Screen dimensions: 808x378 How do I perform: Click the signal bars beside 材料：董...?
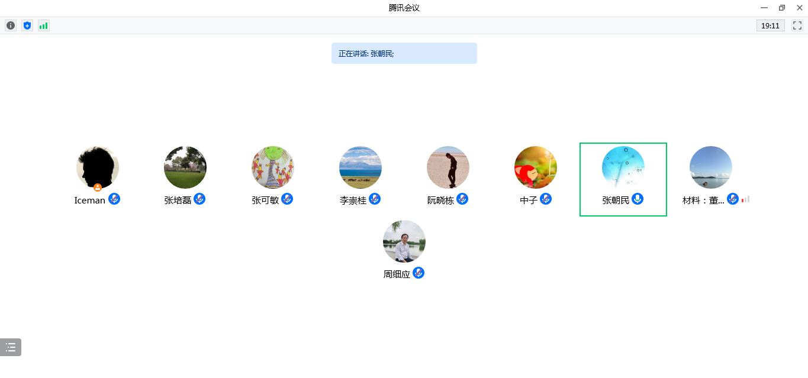click(x=746, y=199)
